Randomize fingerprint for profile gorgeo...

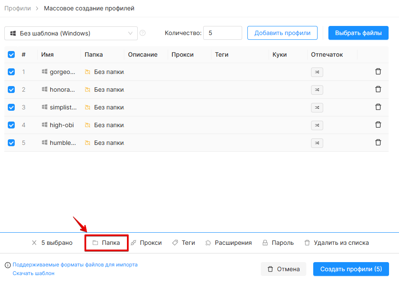point(317,72)
